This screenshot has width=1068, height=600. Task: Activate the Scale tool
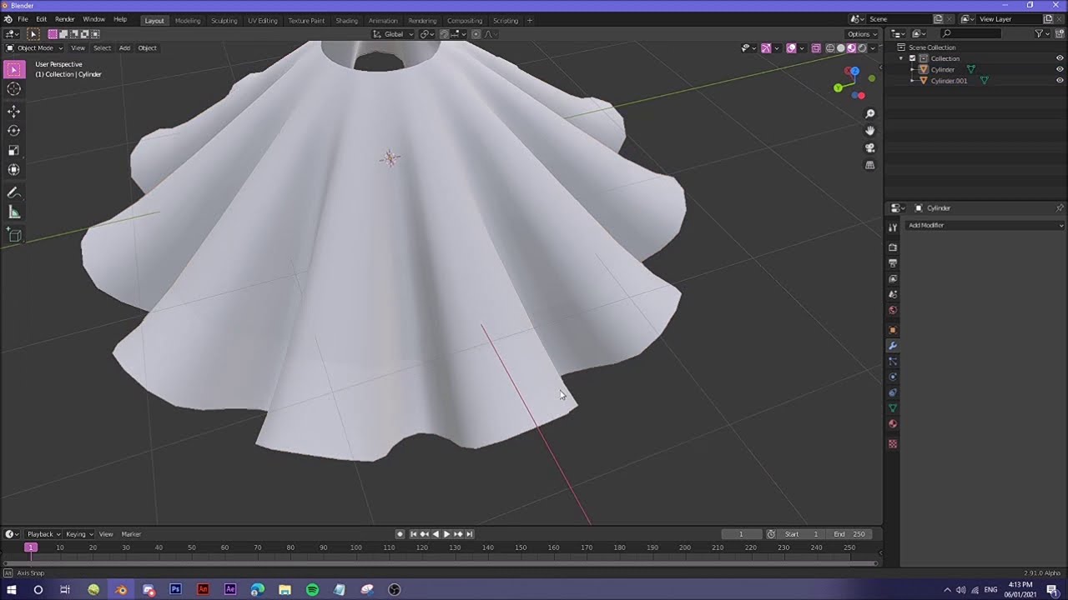[14, 150]
